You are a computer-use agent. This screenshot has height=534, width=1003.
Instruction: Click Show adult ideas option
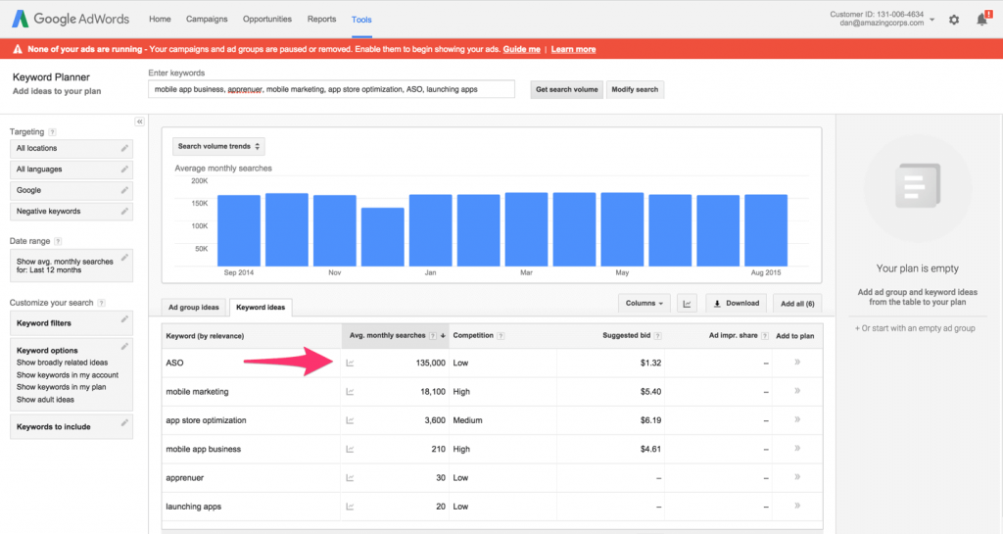[45, 400]
